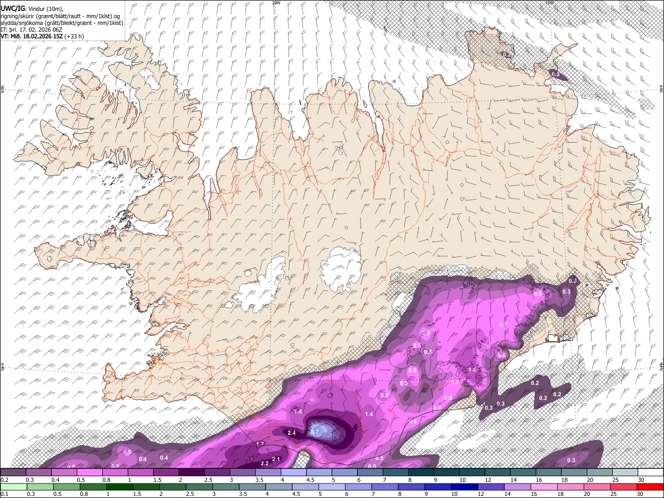This screenshot has height=498, width=664.
Task: Pick the top-row legend swatch between 4 and 4.5
Action: pos(294,473)
